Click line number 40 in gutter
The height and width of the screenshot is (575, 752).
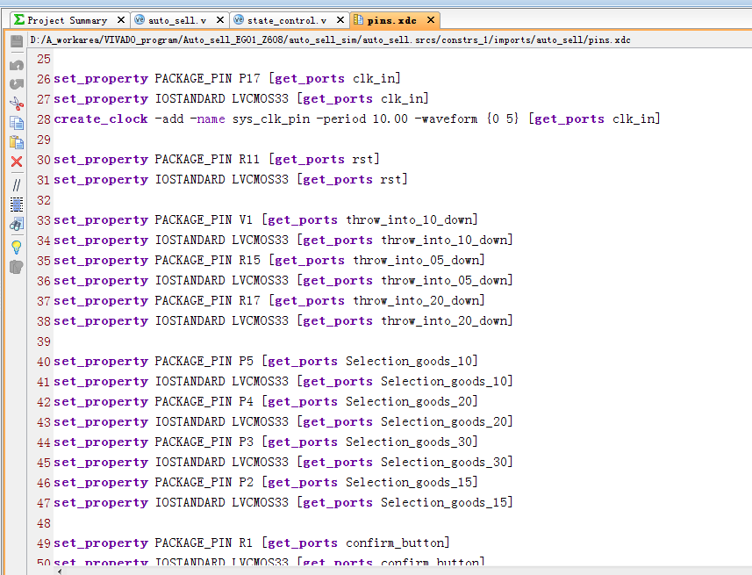44,362
